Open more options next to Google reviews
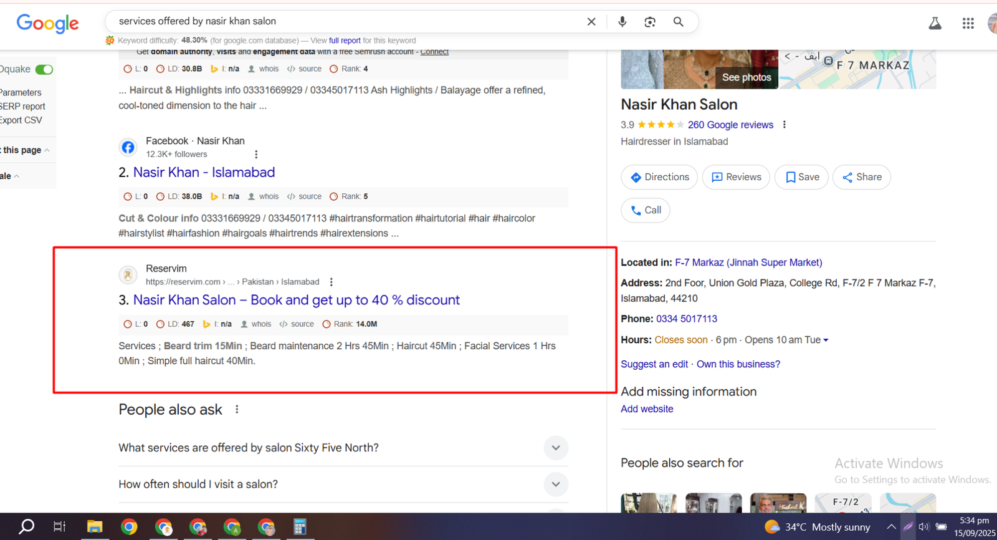 coord(785,125)
